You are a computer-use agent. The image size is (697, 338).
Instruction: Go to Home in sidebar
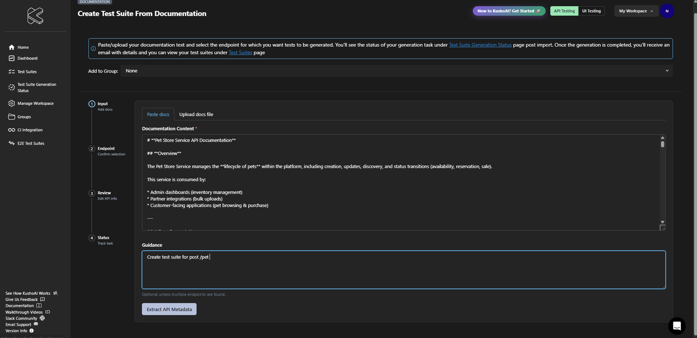23,47
